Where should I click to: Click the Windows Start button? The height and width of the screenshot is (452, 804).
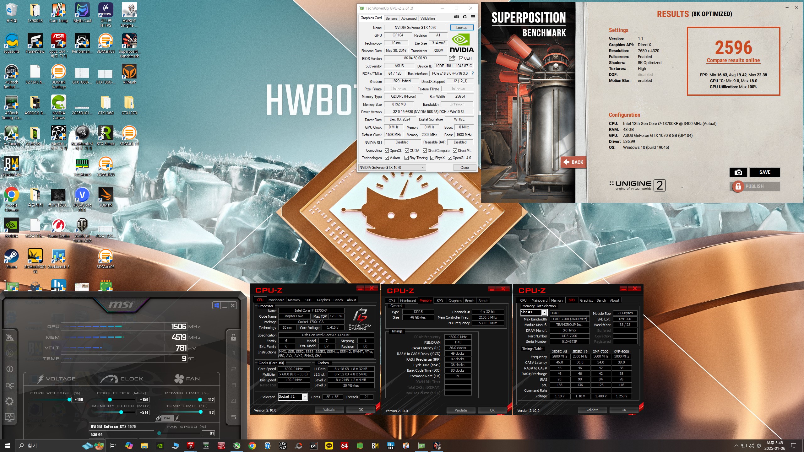pyautogui.click(x=8, y=446)
